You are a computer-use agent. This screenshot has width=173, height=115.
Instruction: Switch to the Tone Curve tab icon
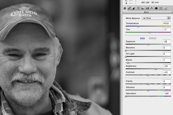(129, 8)
